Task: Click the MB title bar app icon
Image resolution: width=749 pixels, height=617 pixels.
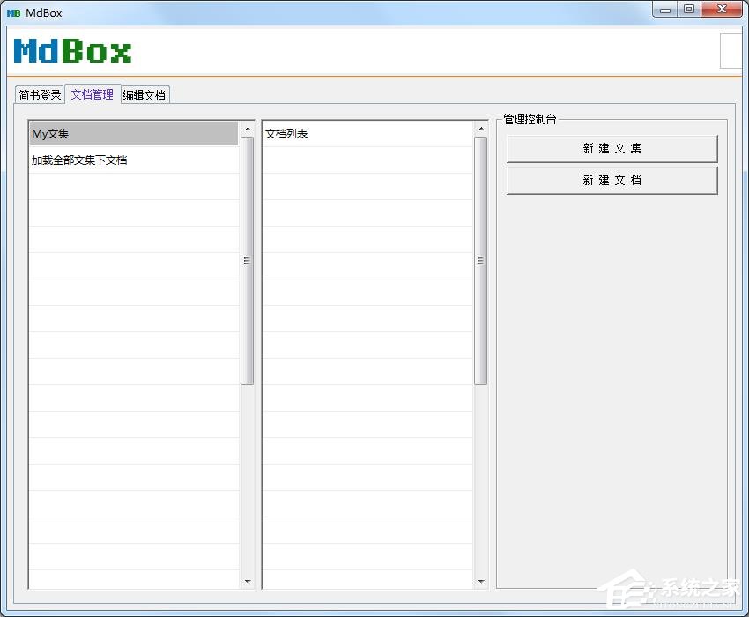Action: point(13,13)
